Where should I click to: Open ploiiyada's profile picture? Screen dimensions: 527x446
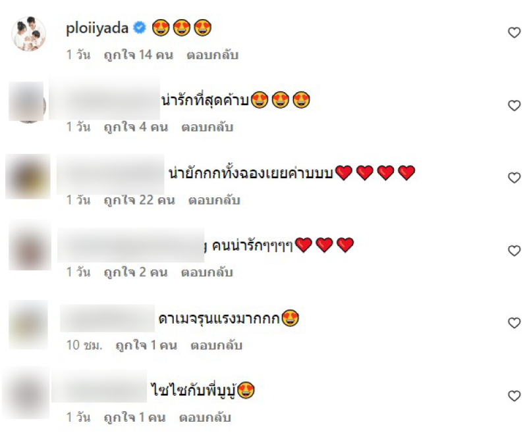[x=28, y=34]
